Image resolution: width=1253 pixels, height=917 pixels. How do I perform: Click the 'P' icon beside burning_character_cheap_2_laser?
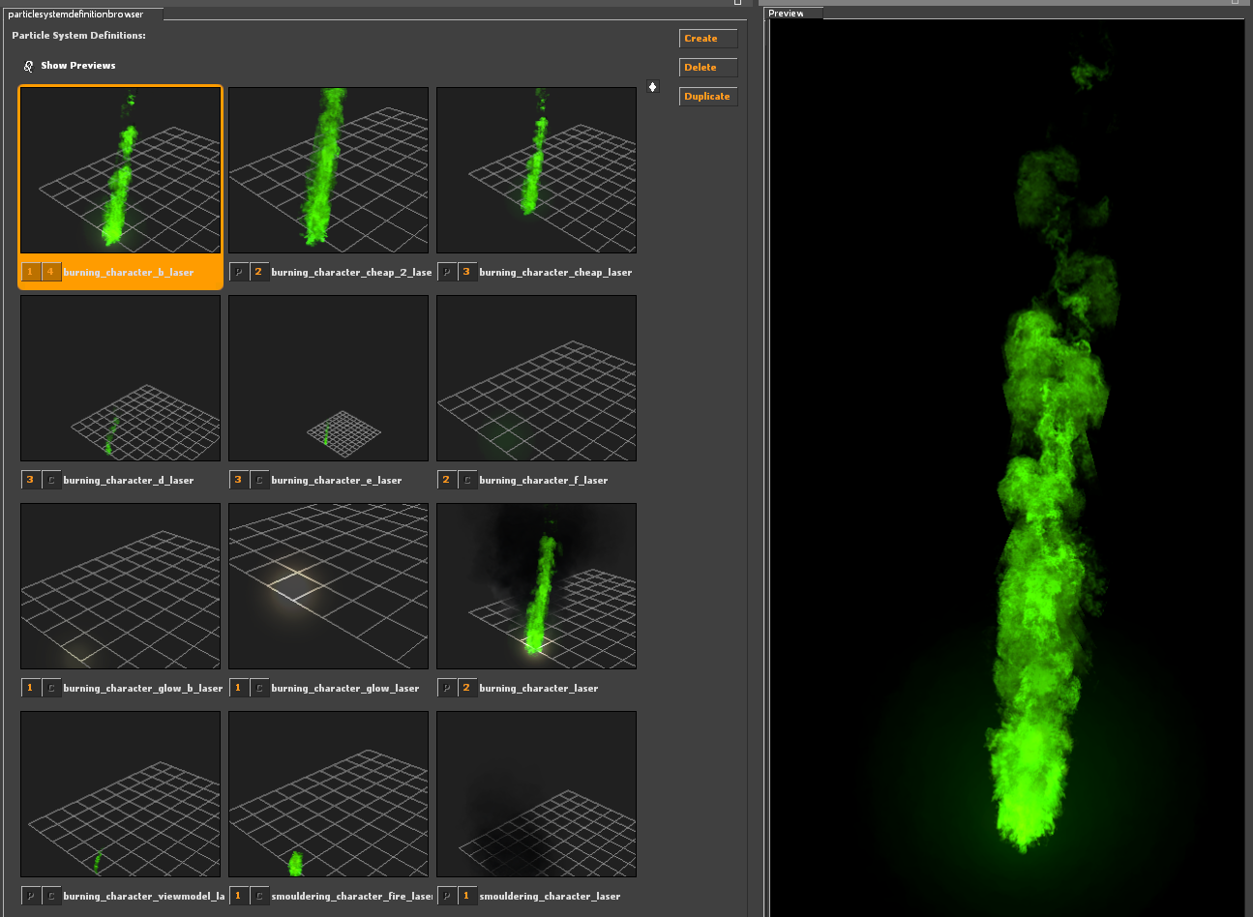pyautogui.click(x=239, y=272)
